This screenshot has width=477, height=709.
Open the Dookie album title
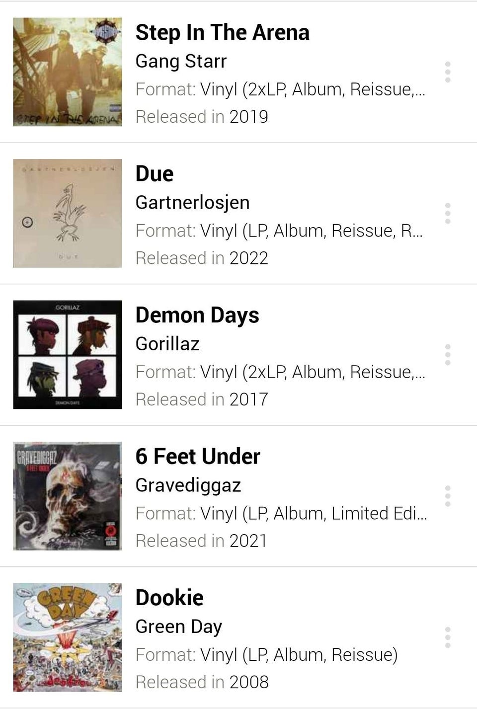[169, 598]
